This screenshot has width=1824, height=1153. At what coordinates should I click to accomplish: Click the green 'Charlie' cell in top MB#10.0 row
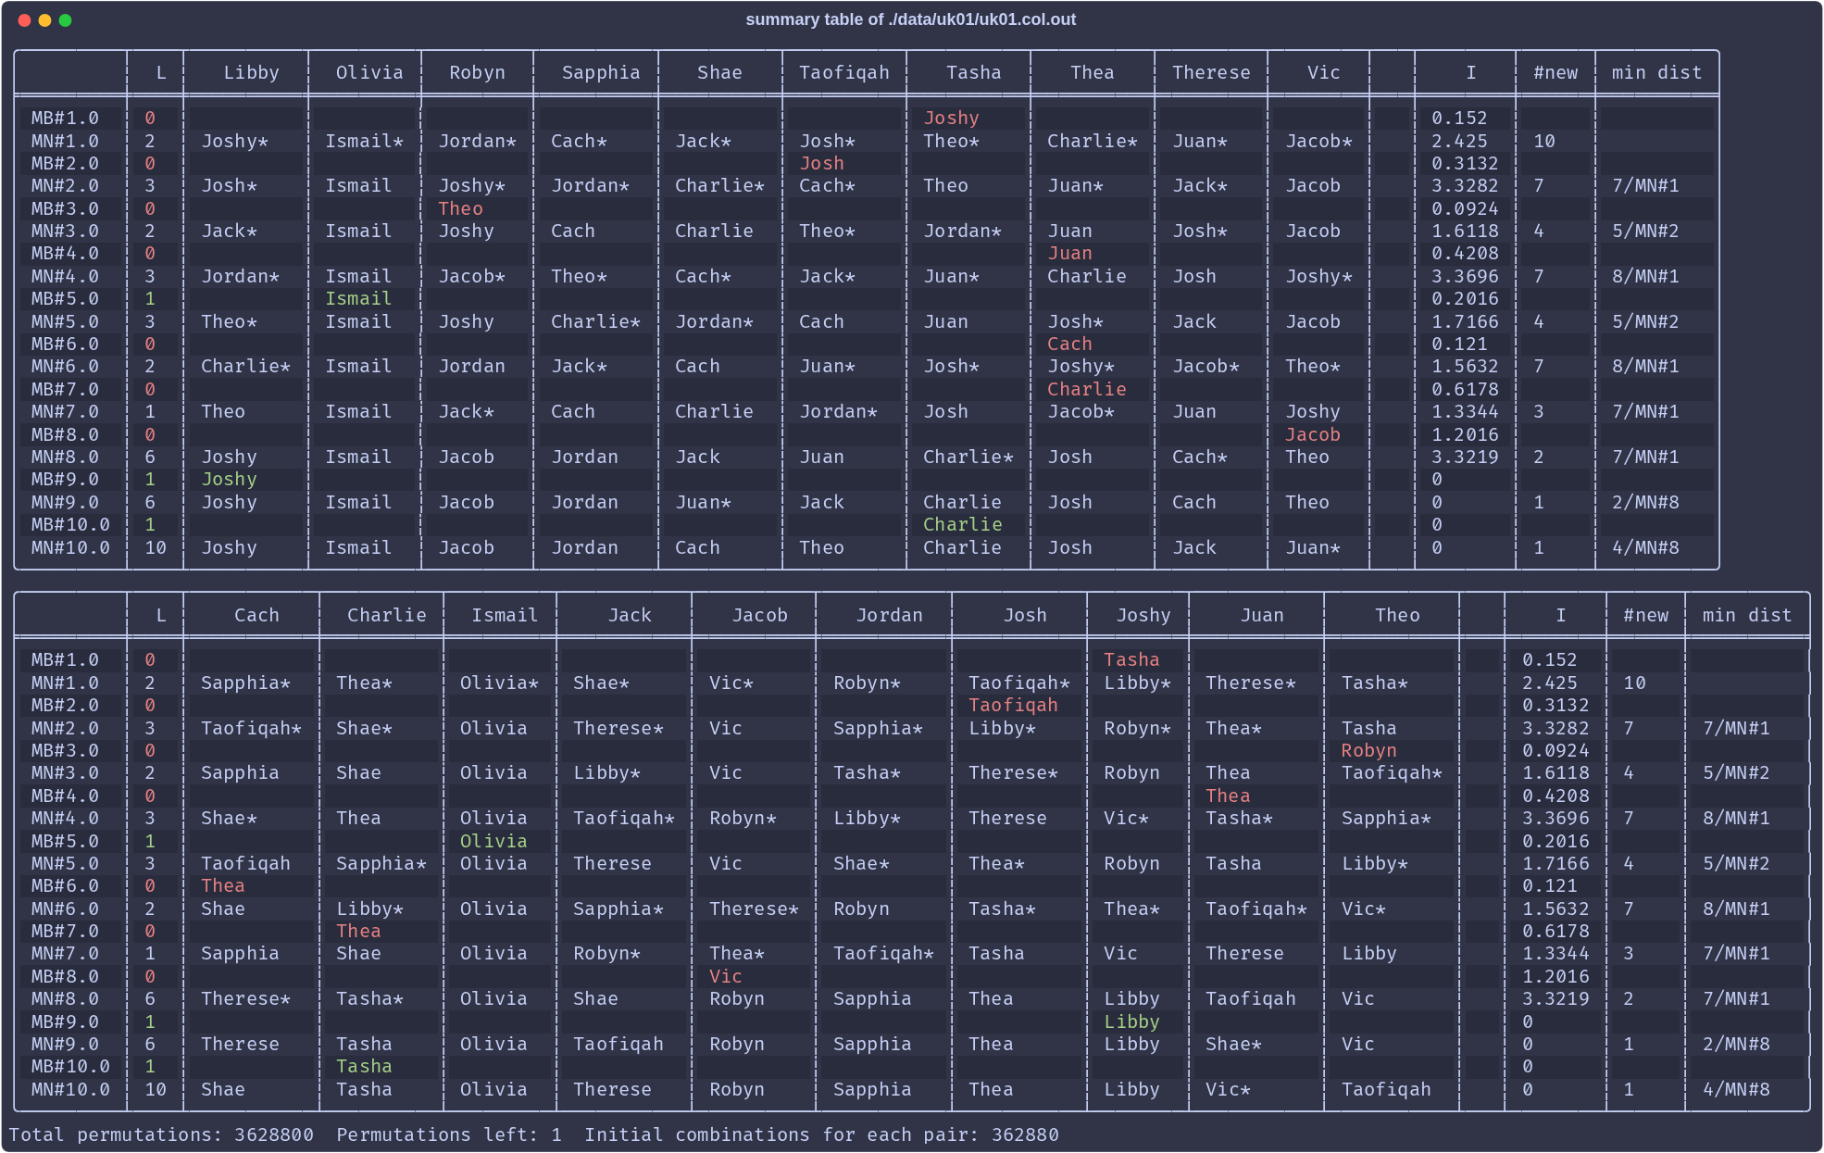click(x=962, y=524)
